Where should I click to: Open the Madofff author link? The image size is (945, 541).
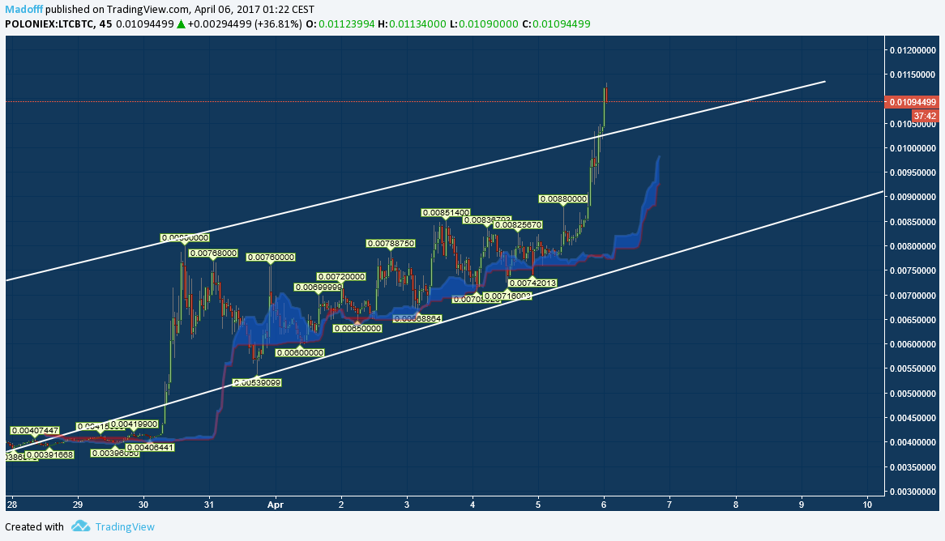[x=24, y=10]
